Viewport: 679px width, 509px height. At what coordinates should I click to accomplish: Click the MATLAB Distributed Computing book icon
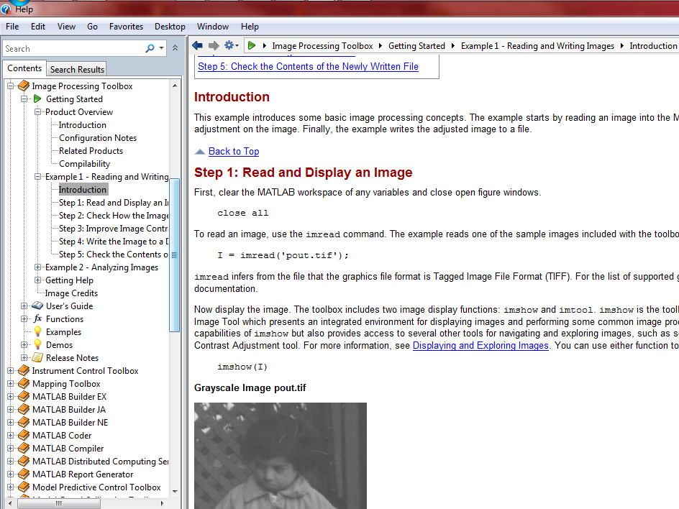(x=24, y=462)
